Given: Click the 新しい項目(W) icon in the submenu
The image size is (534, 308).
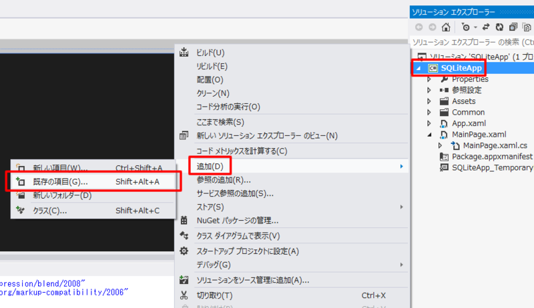Looking at the screenshot, I should pos(21,167).
